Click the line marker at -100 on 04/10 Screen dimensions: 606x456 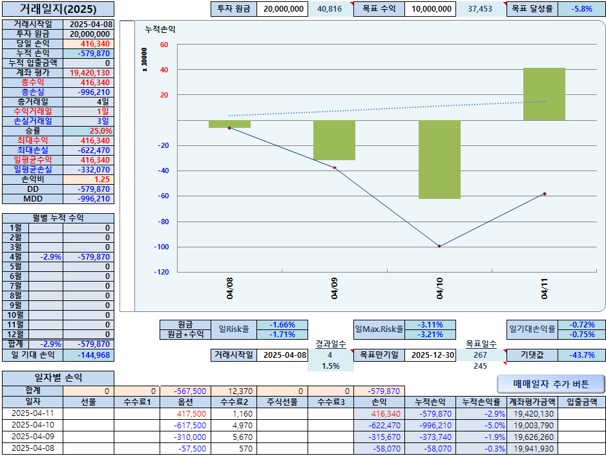click(x=439, y=246)
